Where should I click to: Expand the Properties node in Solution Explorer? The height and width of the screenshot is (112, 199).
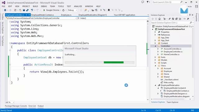pyautogui.click(x=155, y=32)
